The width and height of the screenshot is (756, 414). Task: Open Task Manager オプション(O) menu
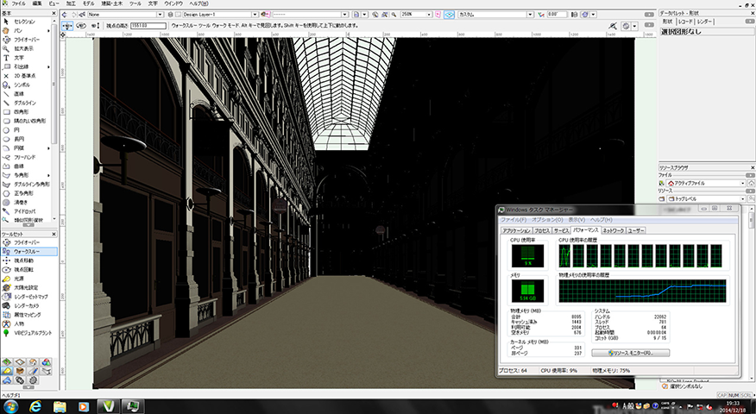click(x=547, y=220)
